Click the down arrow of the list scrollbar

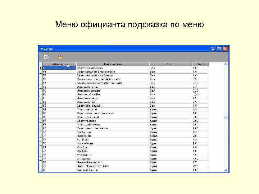(226, 170)
